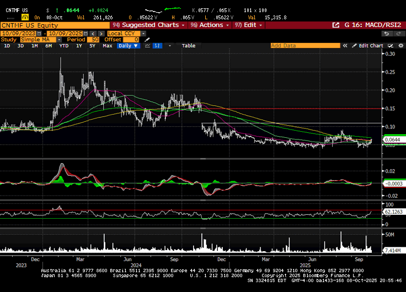The height and width of the screenshot is (292, 406).
Task: Click the 62.1263 RSI value label
Action: point(393,212)
